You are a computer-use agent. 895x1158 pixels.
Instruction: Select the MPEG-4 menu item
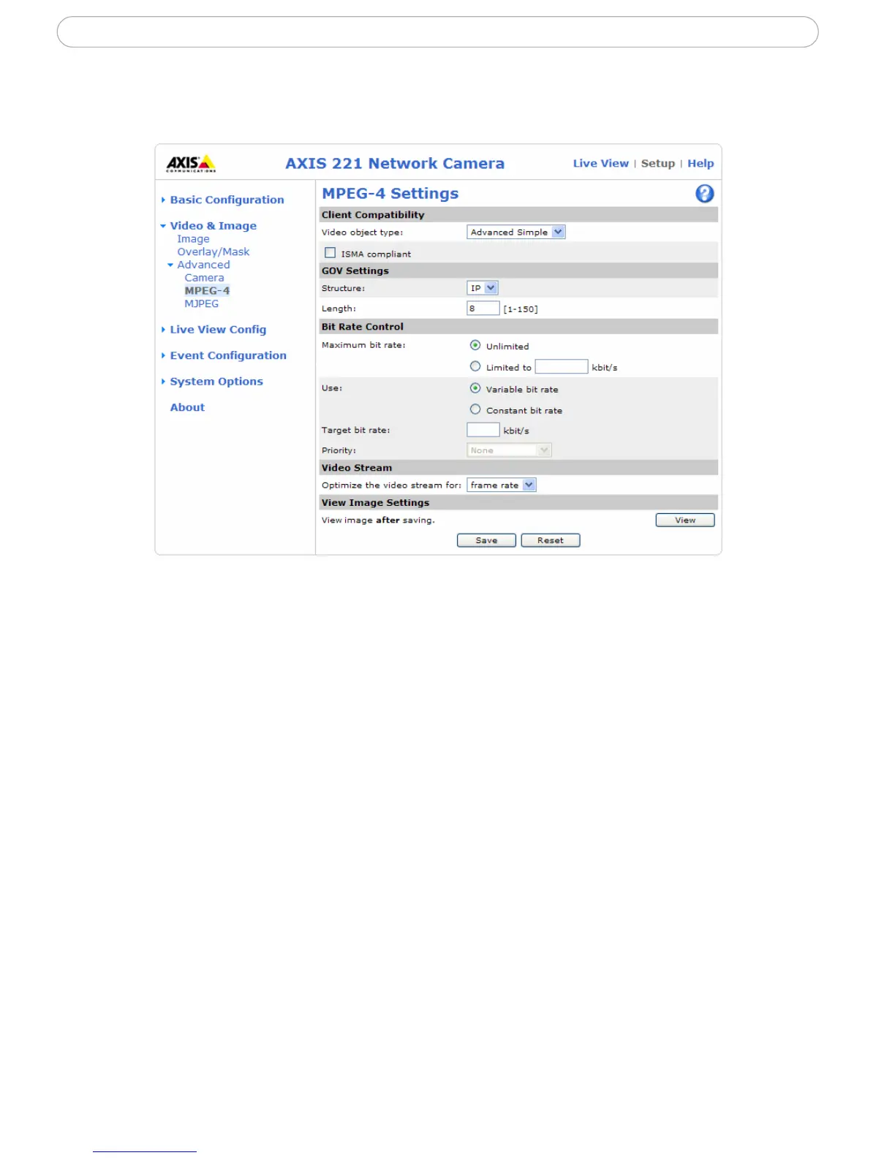click(x=207, y=290)
